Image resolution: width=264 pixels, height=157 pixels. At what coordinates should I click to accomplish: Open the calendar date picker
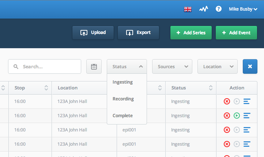point(94,66)
